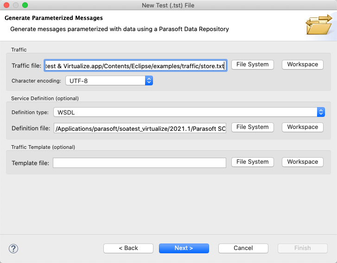Focus the Traffic file path field
This screenshot has width=337, height=263.
(136, 65)
